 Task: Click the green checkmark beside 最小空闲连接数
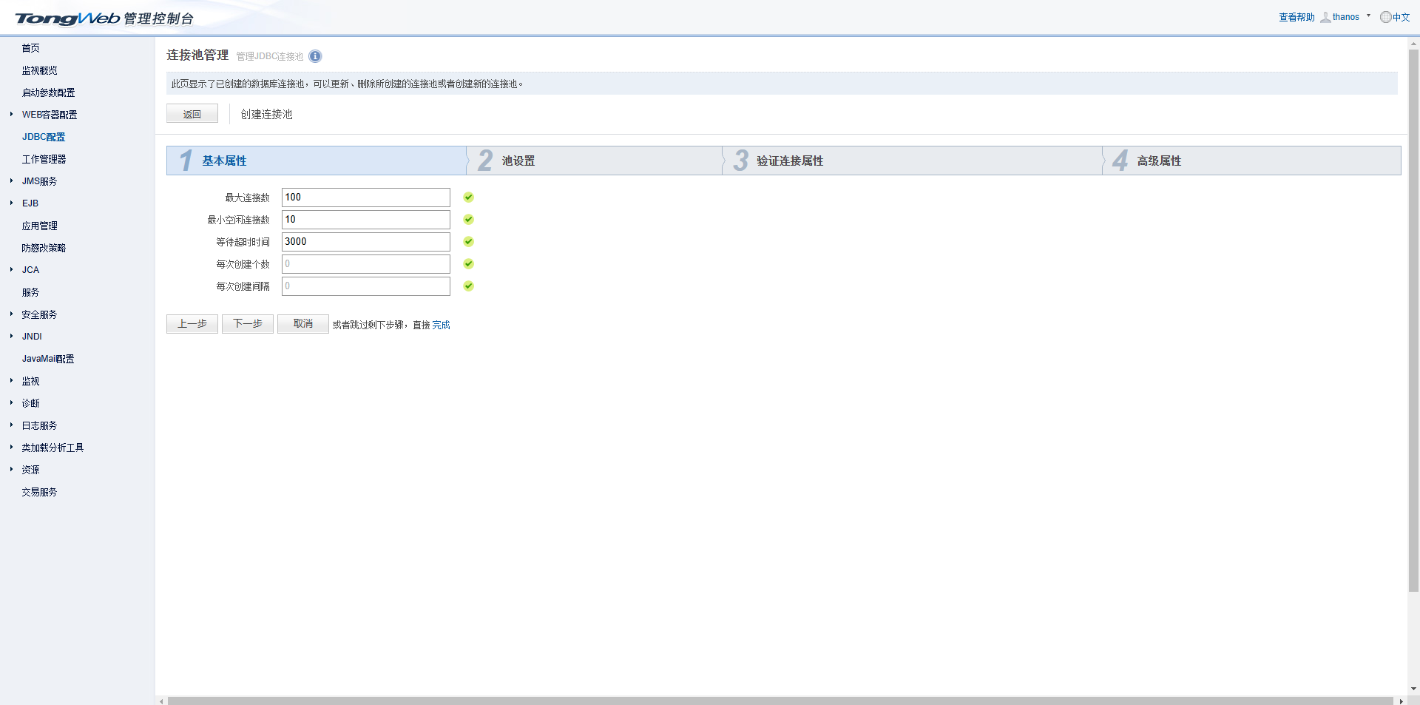tap(468, 220)
